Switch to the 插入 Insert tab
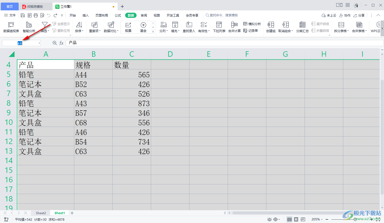This screenshot has height=223, width=384. (x=86, y=15)
